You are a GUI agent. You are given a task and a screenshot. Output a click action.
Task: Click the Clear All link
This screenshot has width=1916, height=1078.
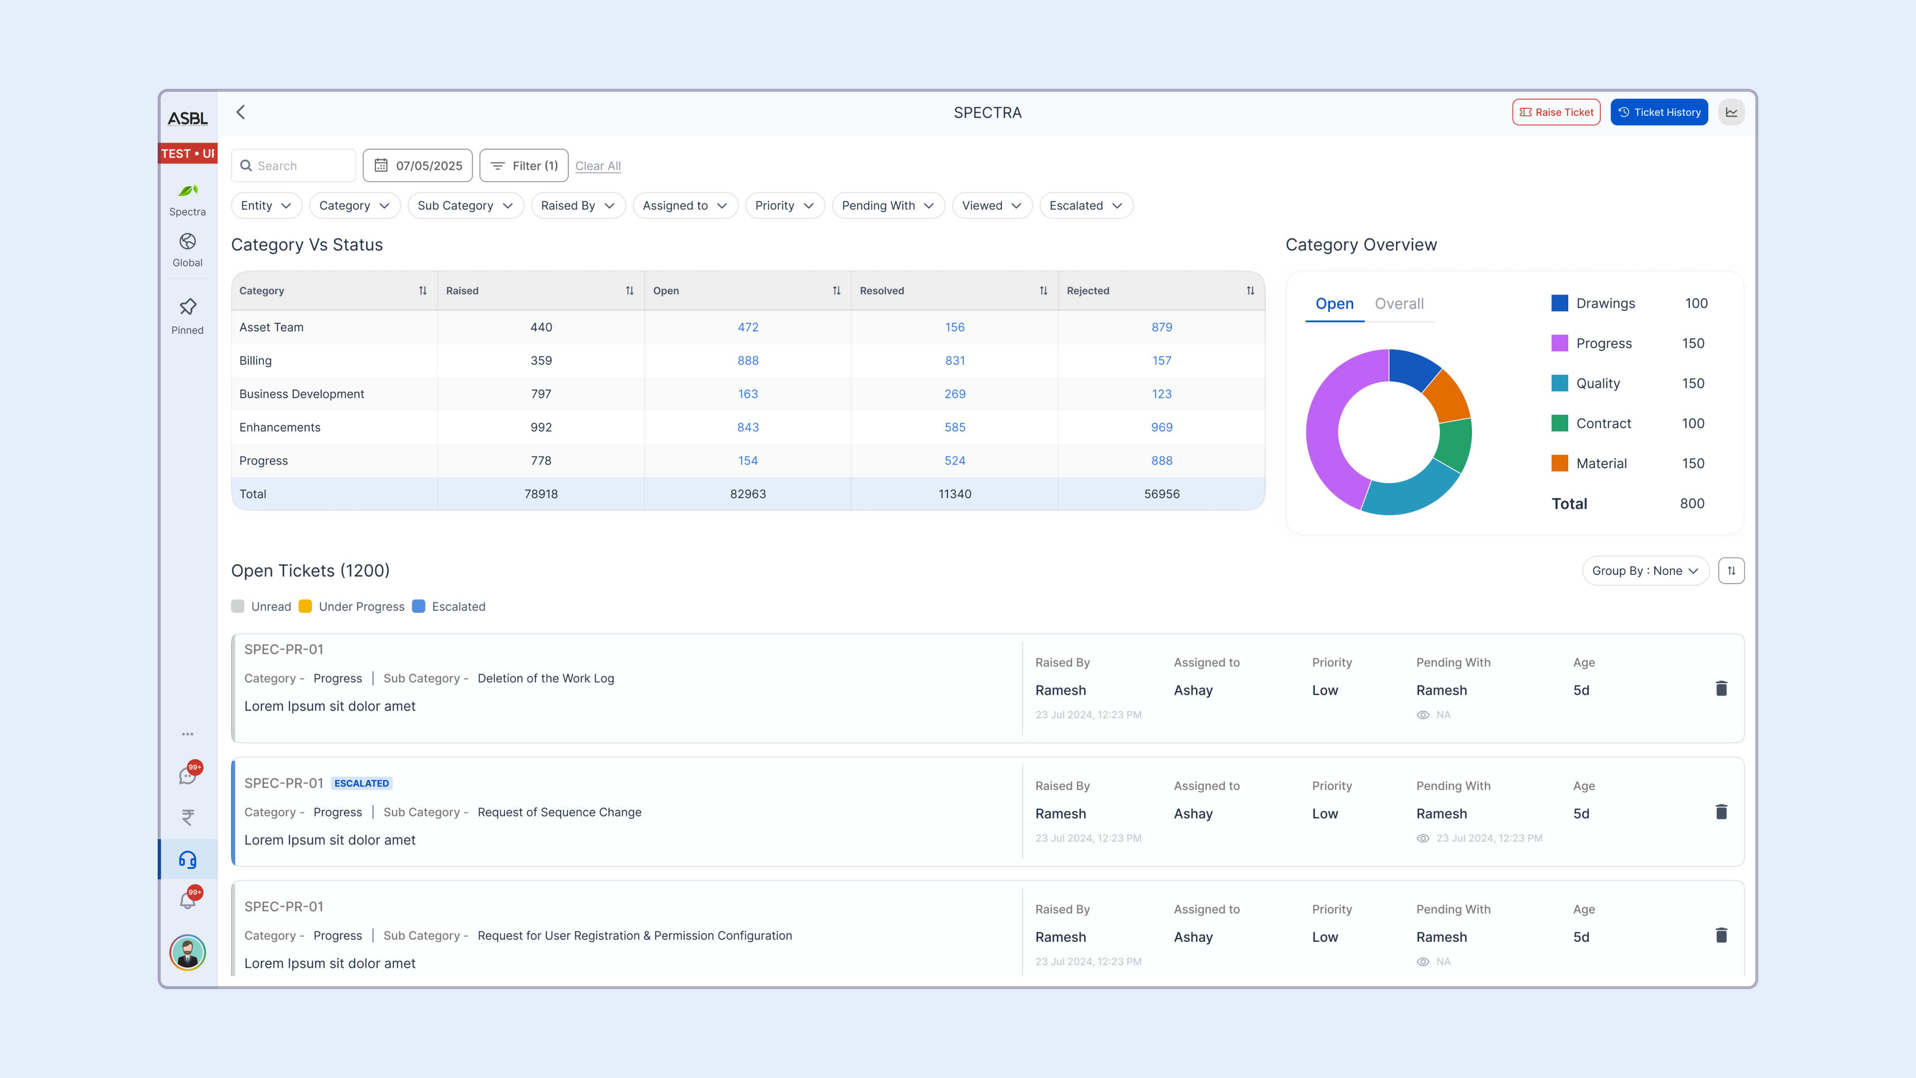[598, 165]
